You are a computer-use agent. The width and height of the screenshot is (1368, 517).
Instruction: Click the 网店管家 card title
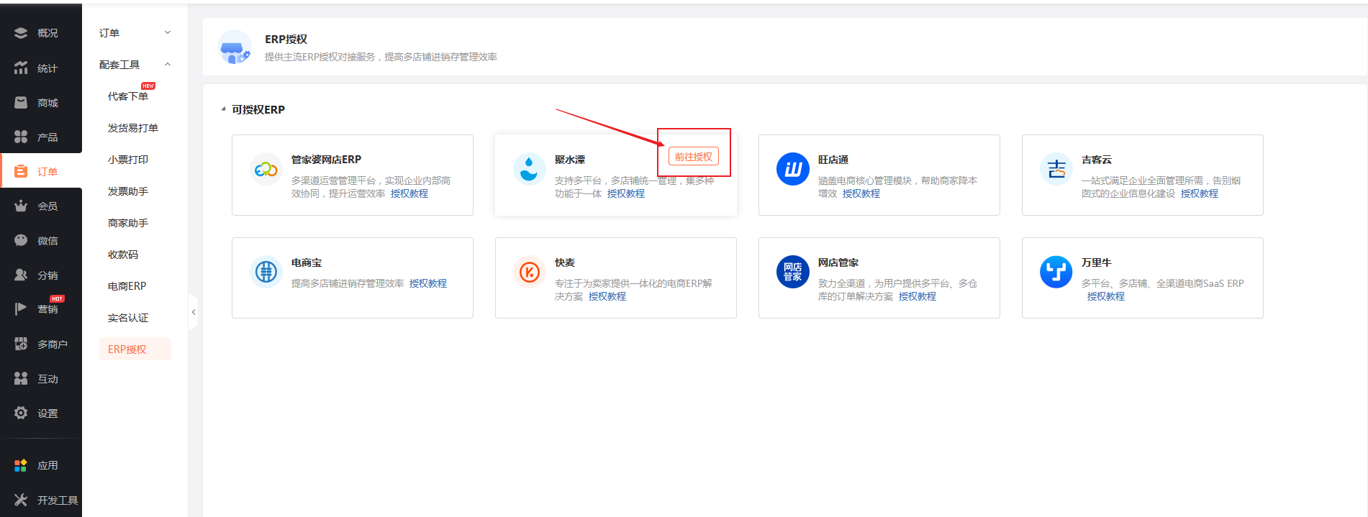point(838,262)
